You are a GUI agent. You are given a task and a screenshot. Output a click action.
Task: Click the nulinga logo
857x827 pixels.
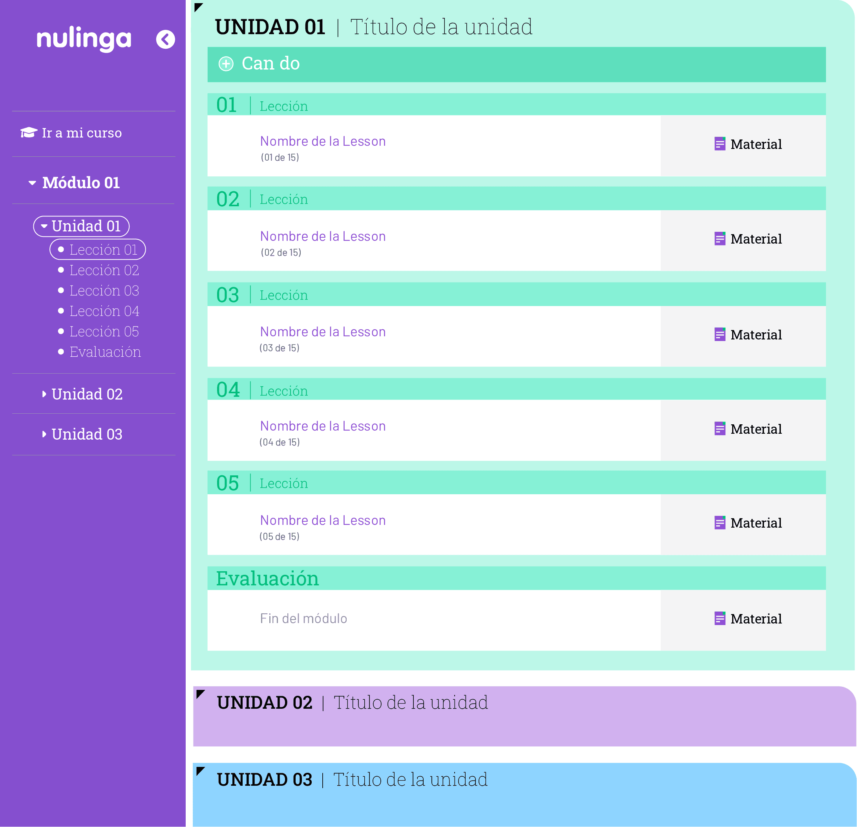84,39
